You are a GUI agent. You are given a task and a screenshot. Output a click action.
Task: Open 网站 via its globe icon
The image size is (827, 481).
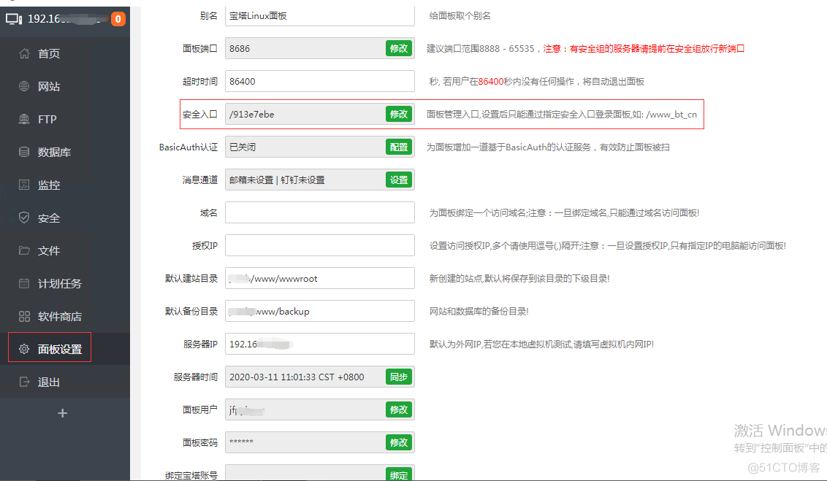point(24,86)
